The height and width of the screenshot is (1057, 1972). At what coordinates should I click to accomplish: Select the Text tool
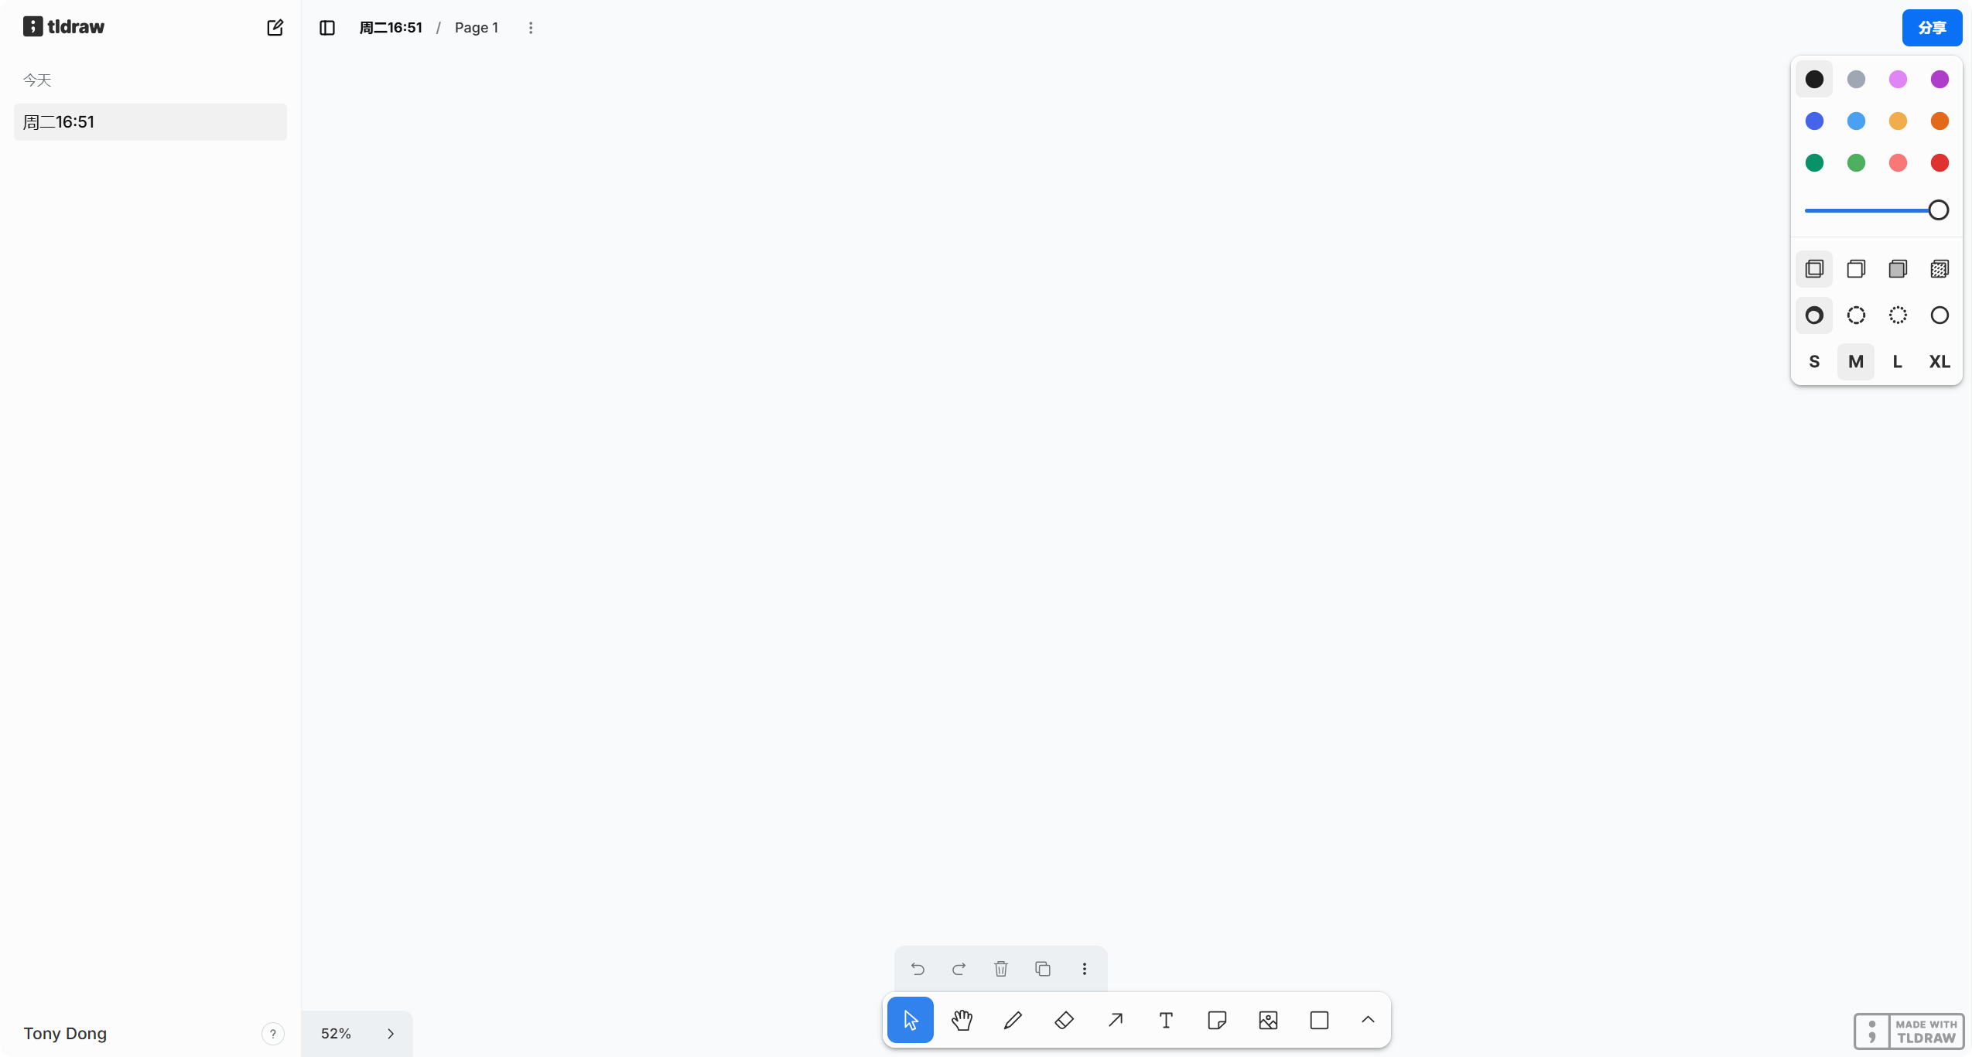click(x=1166, y=1020)
